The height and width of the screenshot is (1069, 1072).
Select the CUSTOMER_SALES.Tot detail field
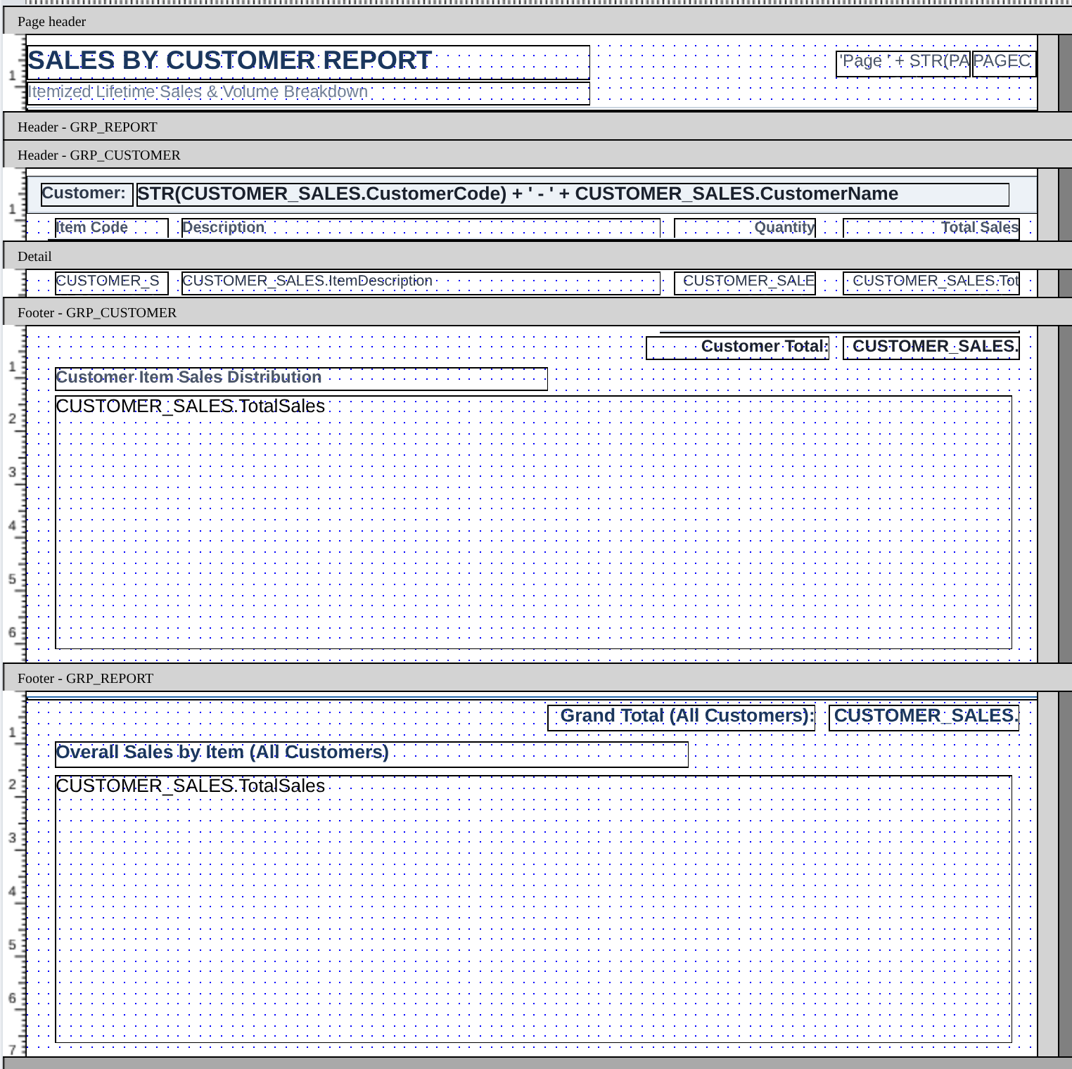tap(931, 283)
